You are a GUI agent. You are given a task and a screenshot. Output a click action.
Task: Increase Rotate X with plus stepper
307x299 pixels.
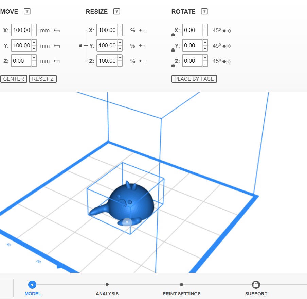coord(205,27)
